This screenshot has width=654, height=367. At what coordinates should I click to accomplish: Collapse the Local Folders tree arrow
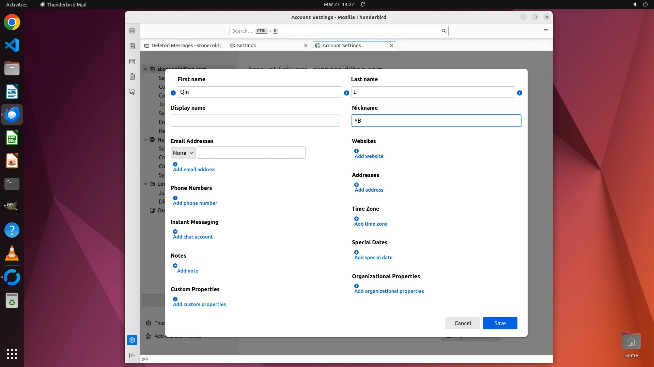pyautogui.click(x=146, y=184)
